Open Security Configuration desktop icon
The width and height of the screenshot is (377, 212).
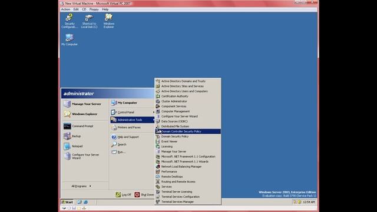[x=70, y=21]
